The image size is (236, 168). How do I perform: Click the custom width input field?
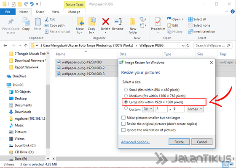point(161,109)
